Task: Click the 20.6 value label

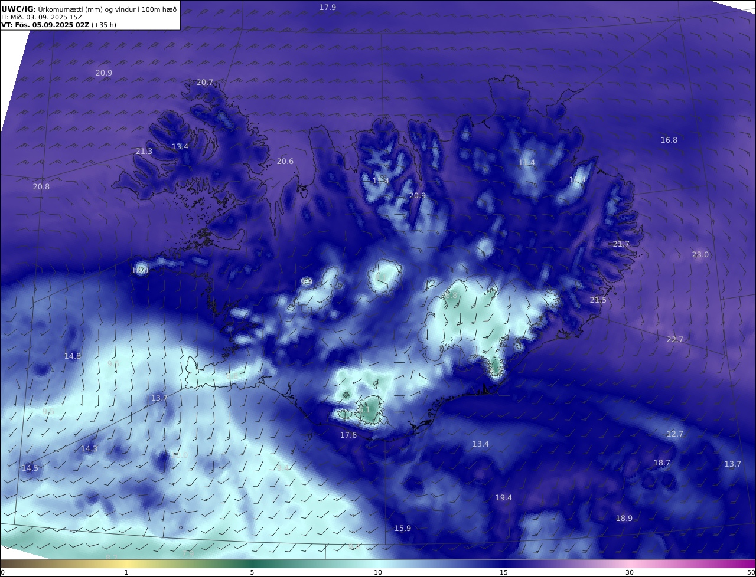Action: coord(285,162)
